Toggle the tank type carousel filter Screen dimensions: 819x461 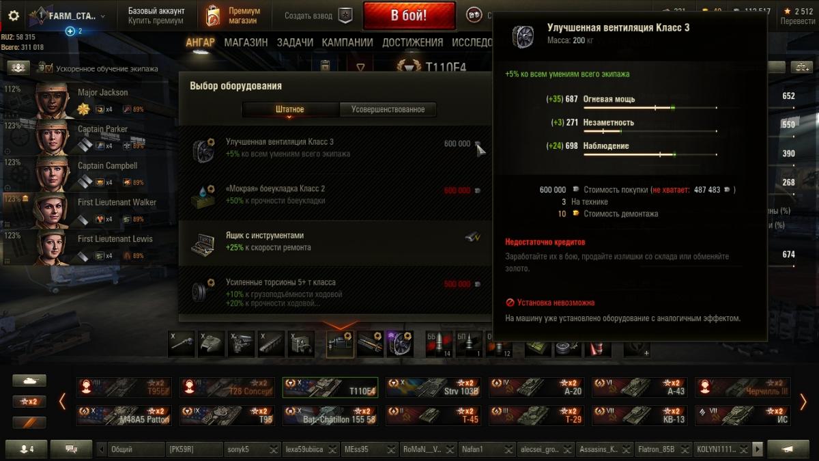point(29,381)
